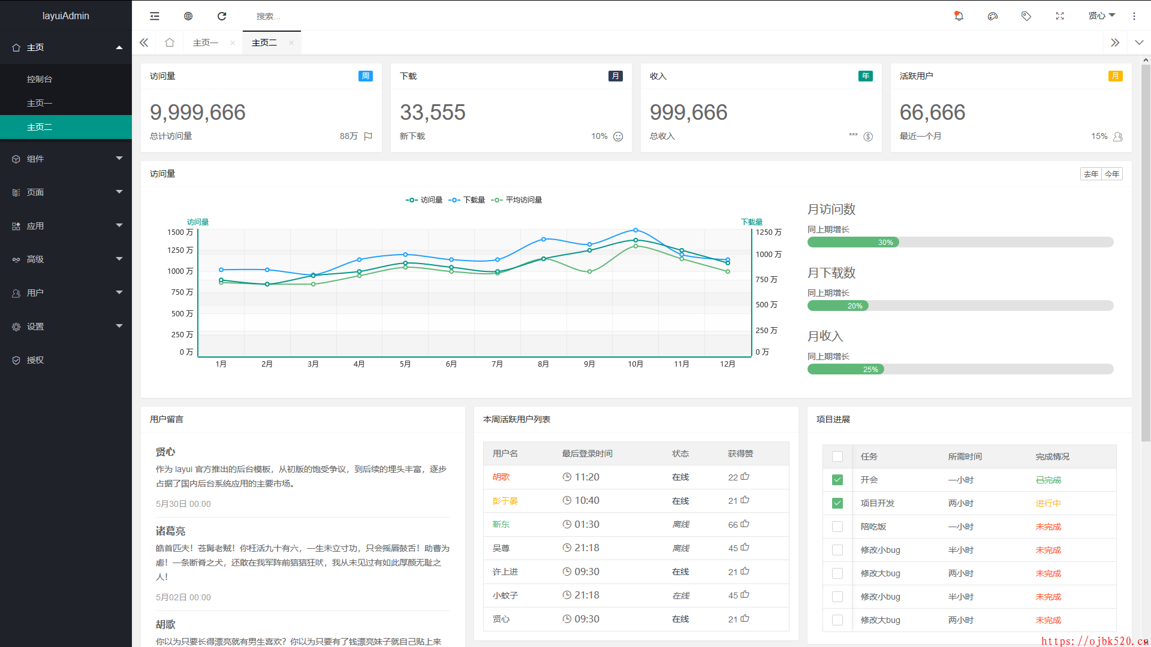Like 小蚊子 with thumbs-up icon

(x=745, y=595)
